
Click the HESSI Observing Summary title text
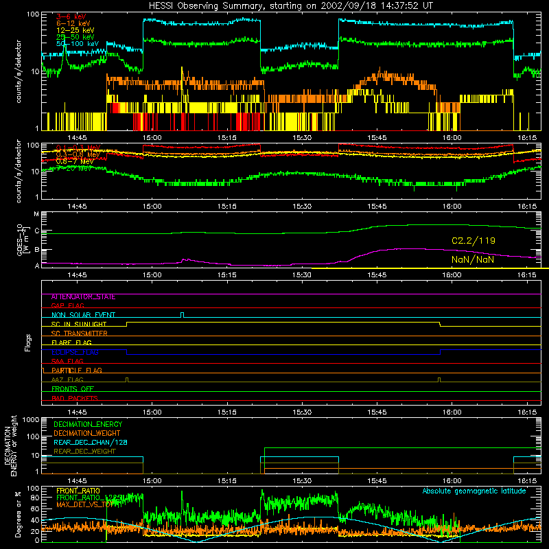pyautogui.click(x=290, y=6)
